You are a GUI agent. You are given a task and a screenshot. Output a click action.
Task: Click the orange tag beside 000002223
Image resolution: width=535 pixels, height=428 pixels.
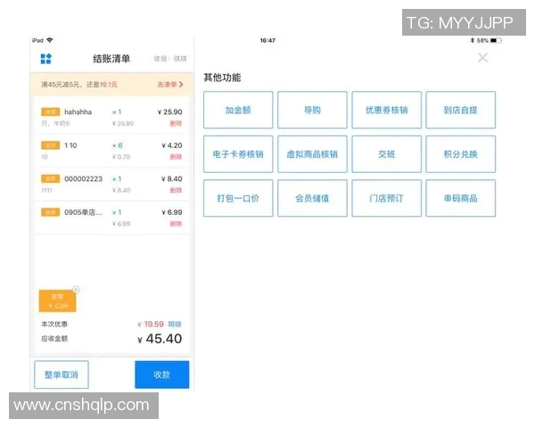[x=50, y=179]
